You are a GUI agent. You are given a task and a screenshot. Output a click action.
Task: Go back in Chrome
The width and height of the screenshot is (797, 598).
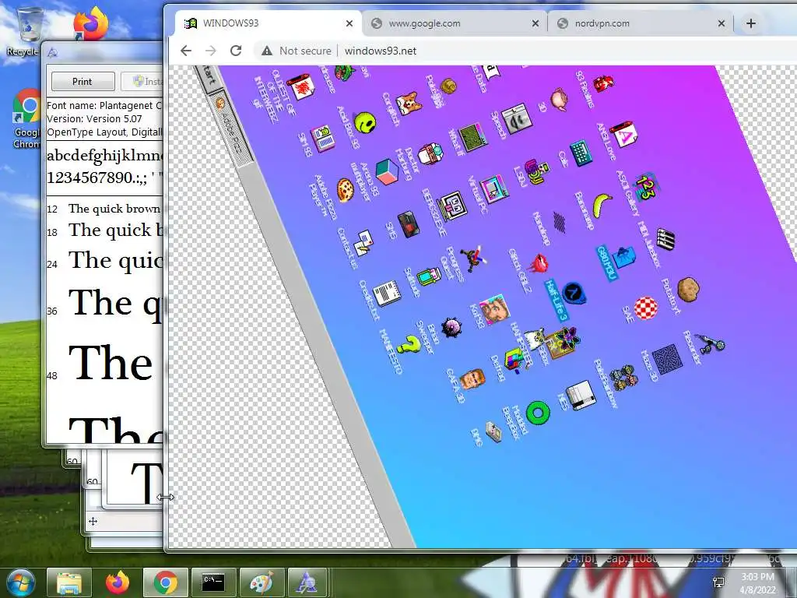tap(186, 51)
